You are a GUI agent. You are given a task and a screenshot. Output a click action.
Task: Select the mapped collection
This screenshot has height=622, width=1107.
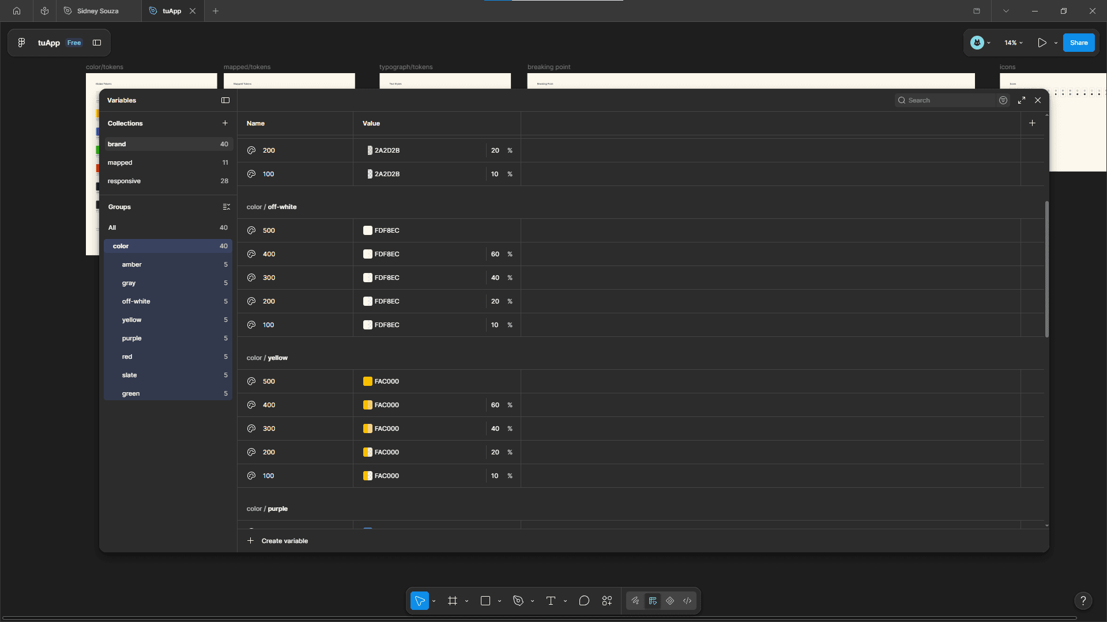click(168, 162)
